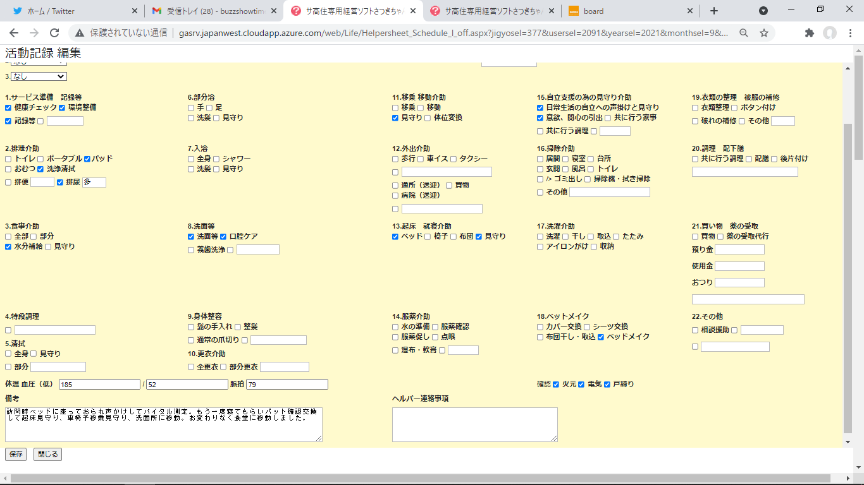This screenshot has height=485, width=864.
Task: Open a new tab with the plus icon
Action: (x=714, y=11)
